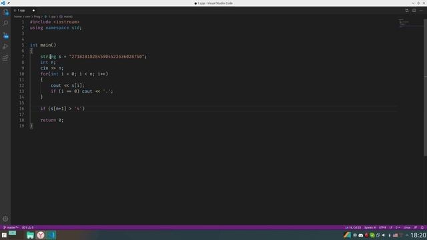This screenshot has height=240, width=427.
Task: Click the '1.cpp' breadcrumb segment
Action: (52, 17)
